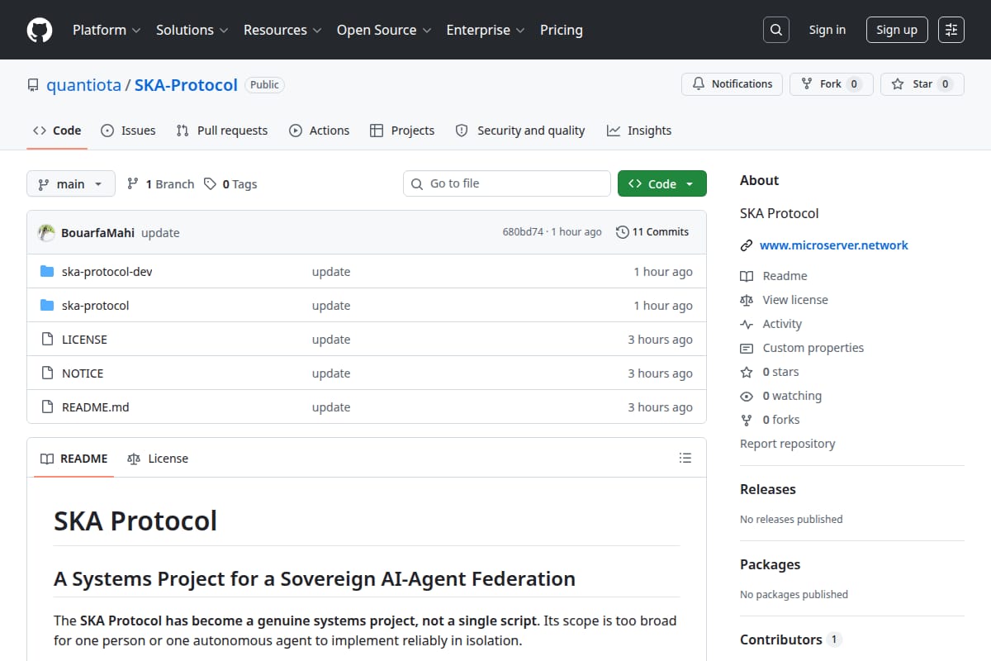Expand the Platform menu
The width and height of the screenshot is (991, 661).
[x=107, y=30]
